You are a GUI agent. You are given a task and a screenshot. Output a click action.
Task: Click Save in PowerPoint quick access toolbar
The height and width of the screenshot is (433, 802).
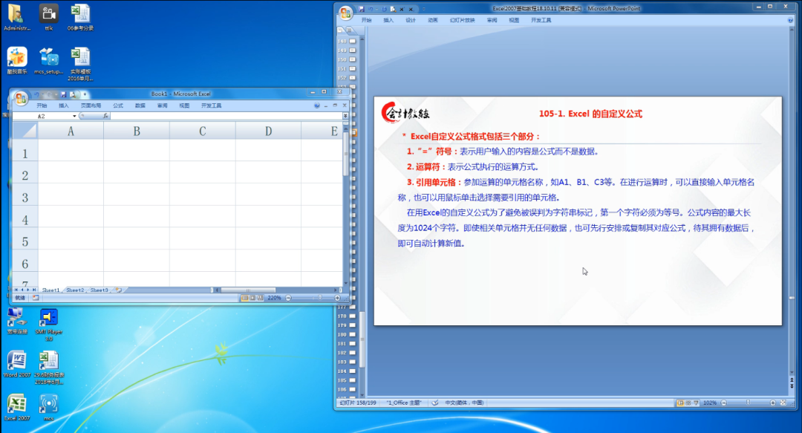[362, 9]
